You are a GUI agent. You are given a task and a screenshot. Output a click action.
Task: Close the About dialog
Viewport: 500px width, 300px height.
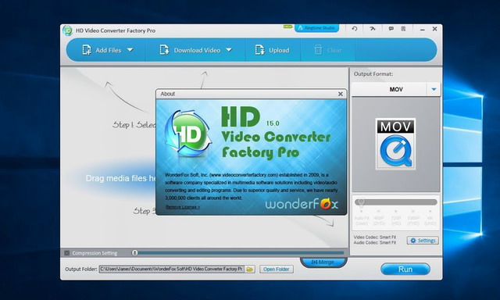tap(341, 94)
